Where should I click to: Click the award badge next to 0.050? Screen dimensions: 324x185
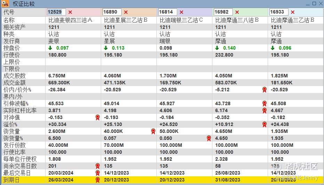click(209, 138)
